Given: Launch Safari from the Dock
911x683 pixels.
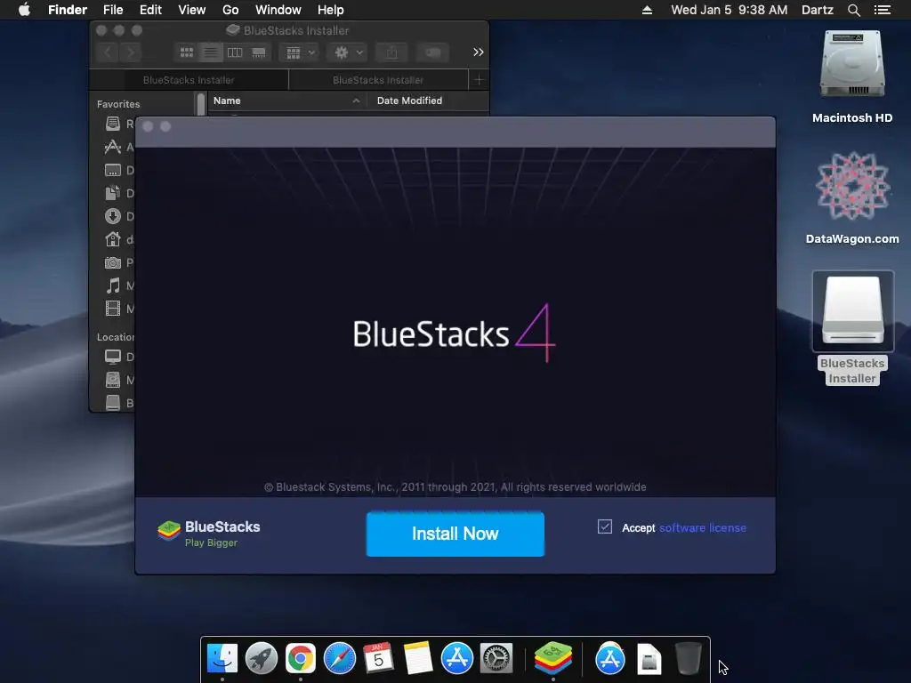Looking at the screenshot, I should tap(339, 659).
